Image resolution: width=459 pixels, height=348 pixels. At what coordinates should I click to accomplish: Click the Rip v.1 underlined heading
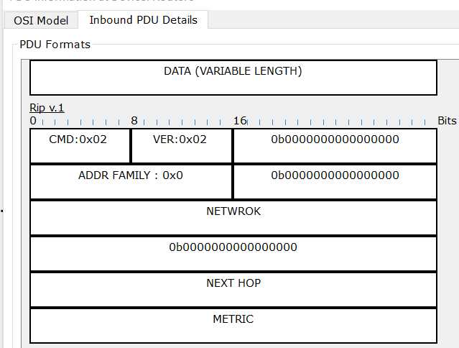47,108
